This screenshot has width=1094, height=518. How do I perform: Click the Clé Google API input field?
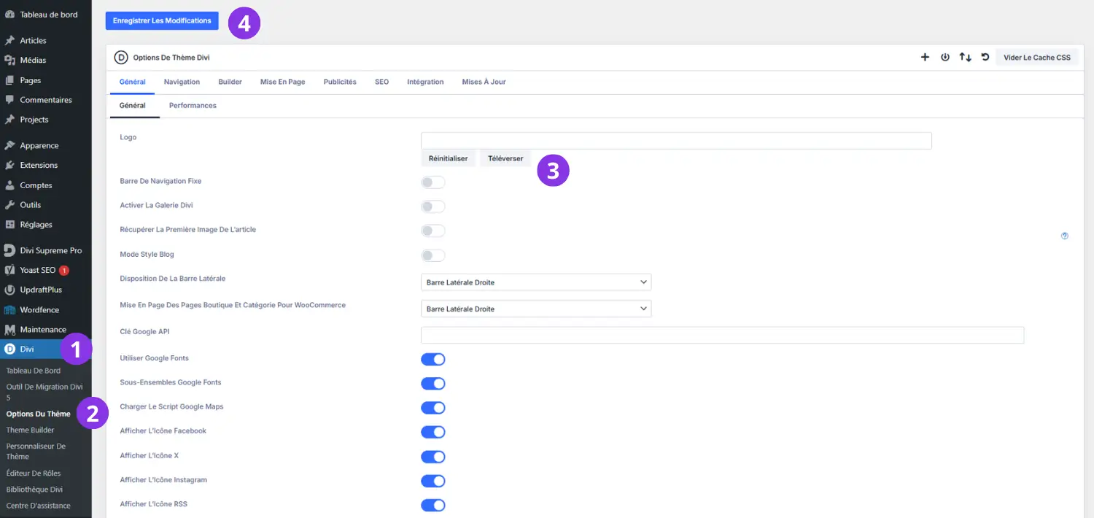pyautogui.click(x=723, y=335)
